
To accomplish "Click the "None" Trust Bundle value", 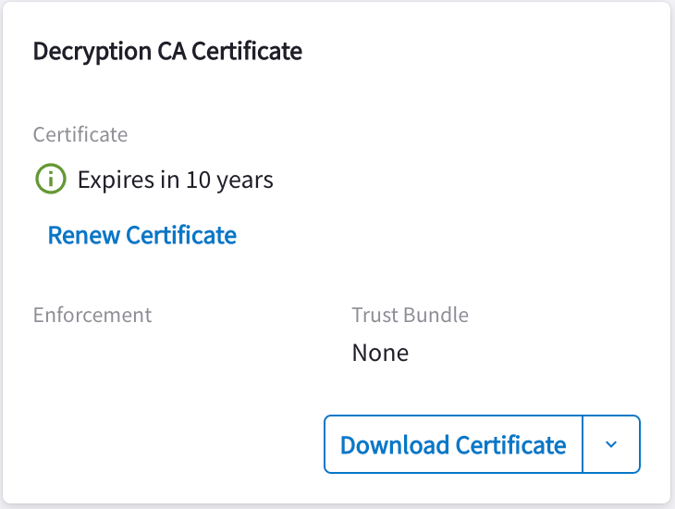I will pos(380,353).
